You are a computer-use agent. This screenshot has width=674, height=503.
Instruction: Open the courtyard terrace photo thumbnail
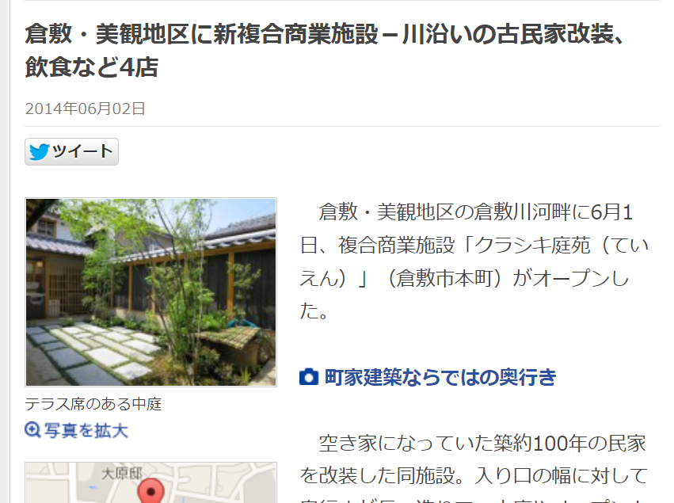tap(150, 292)
